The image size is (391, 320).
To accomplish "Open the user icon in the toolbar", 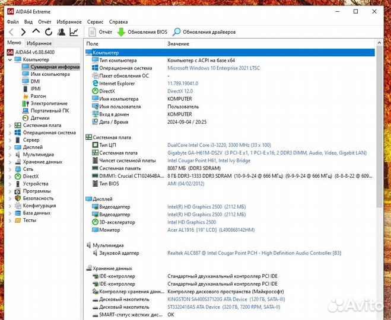I will 61,32.
